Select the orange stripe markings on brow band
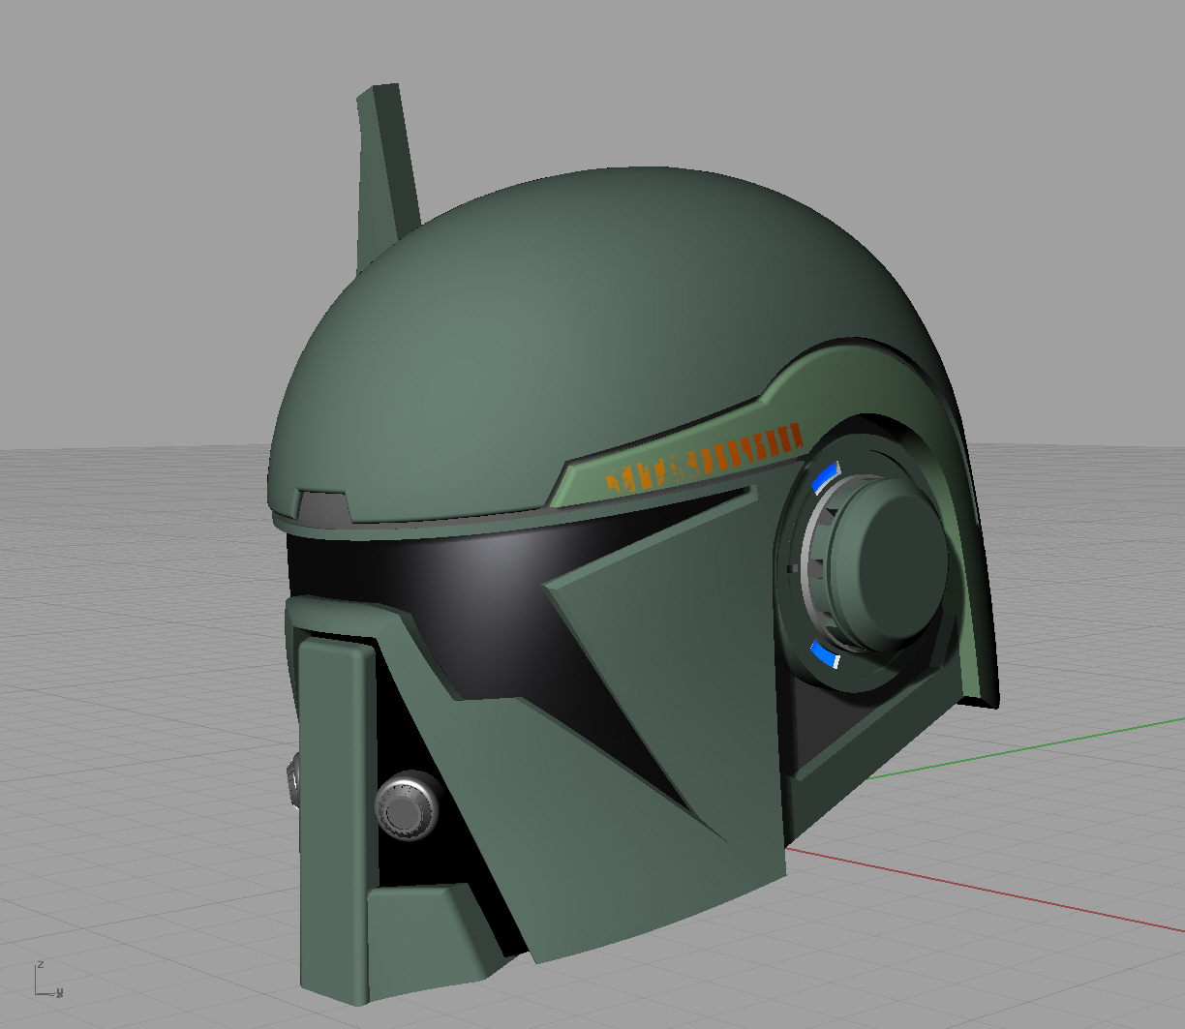The image size is (1185, 1029). click(705, 458)
